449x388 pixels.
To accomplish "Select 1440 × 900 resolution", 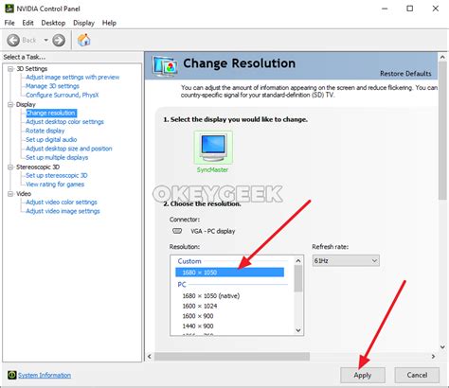I will 198,326.
